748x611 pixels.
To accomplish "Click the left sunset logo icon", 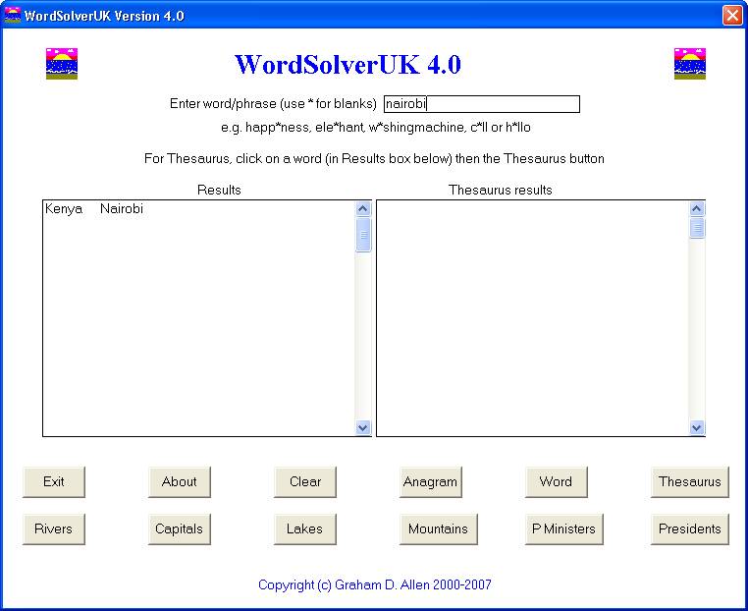I will coord(62,64).
